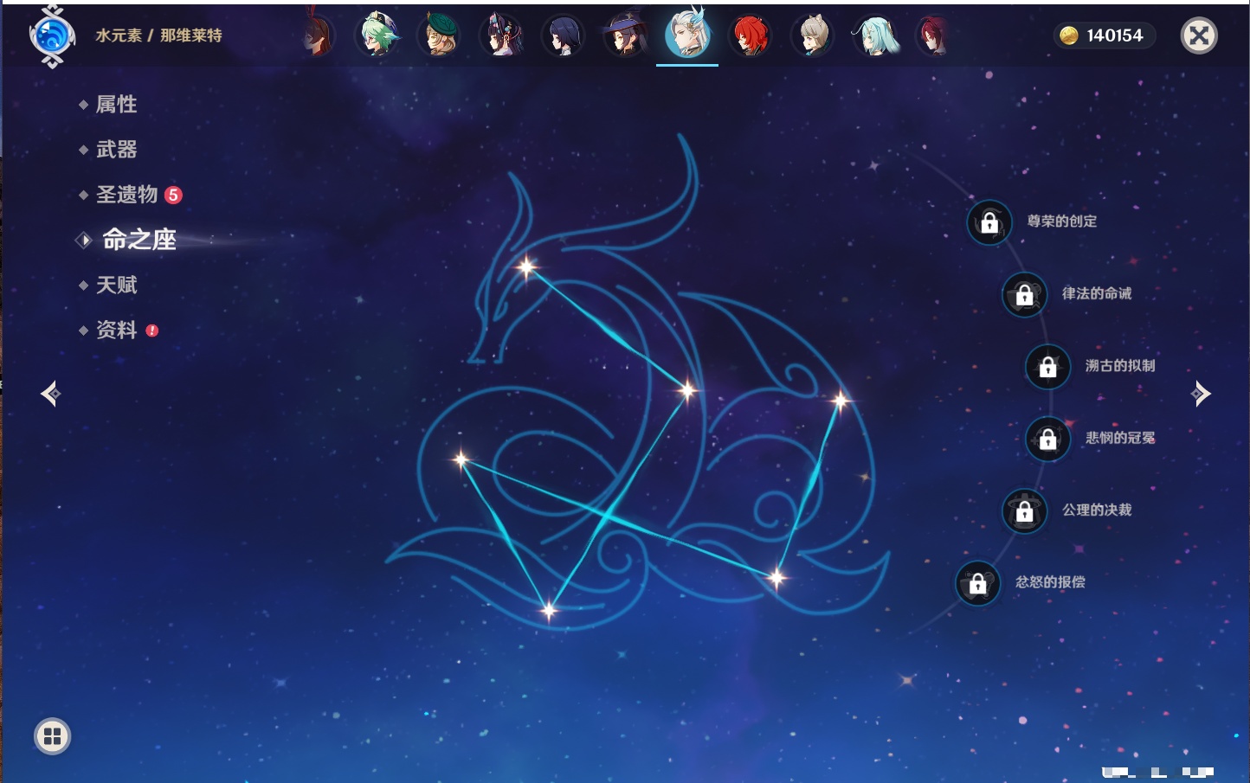Click the Hydro element emblem icon
The width and height of the screenshot is (1250, 783).
tap(52, 36)
